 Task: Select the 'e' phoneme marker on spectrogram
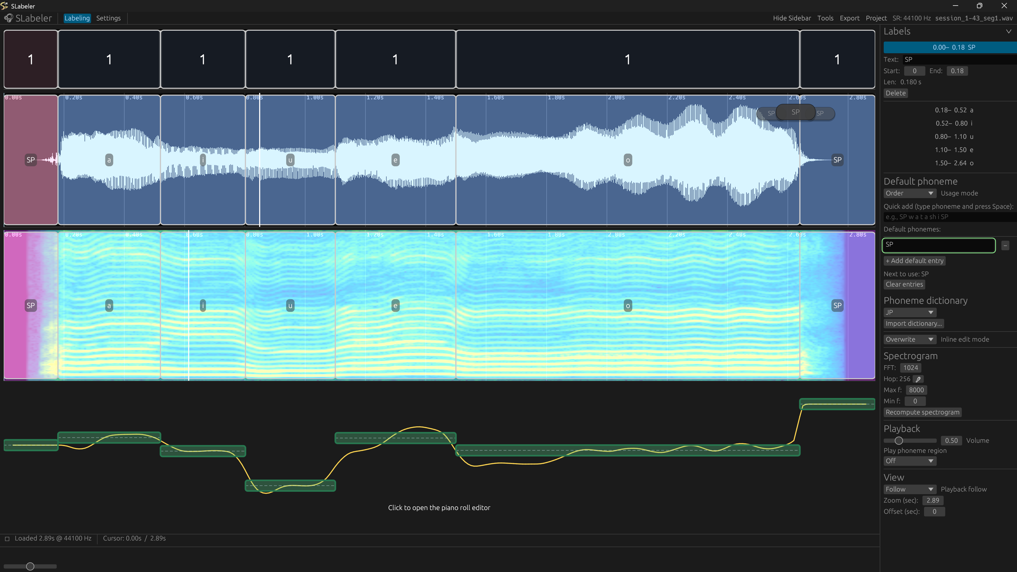pos(395,305)
